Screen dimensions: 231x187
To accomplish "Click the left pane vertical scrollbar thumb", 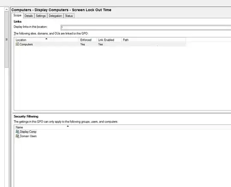I will pyautogui.click(x=6, y=39).
